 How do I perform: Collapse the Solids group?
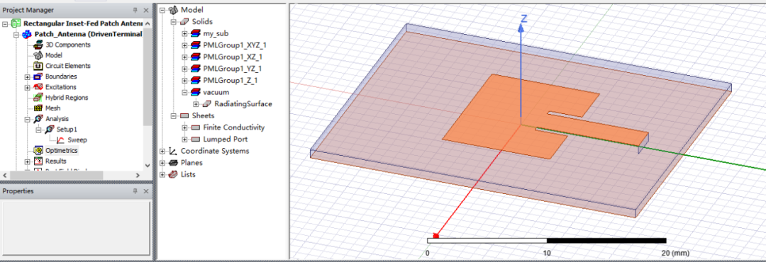[x=174, y=22]
